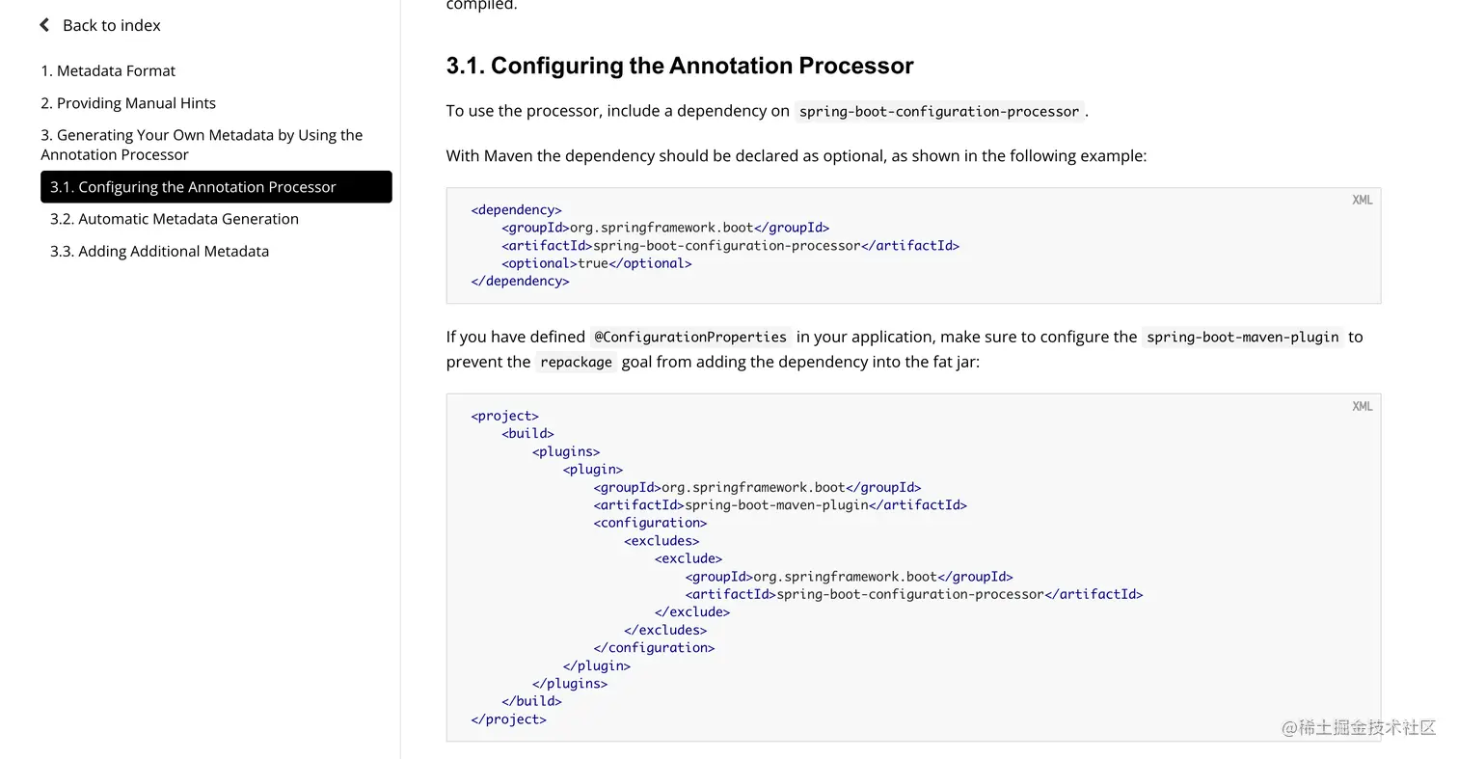Go to "2. Providing Manual Hints"

(128, 103)
